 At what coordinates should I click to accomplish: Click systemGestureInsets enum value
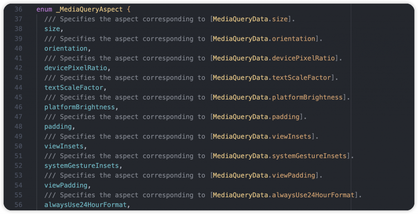82,165
